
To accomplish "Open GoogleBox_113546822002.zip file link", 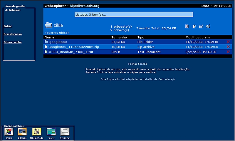I will click(x=74, y=47).
